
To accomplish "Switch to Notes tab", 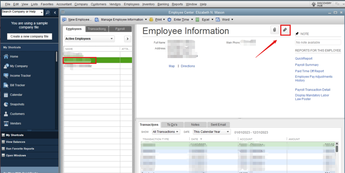I will pos(195,125).
